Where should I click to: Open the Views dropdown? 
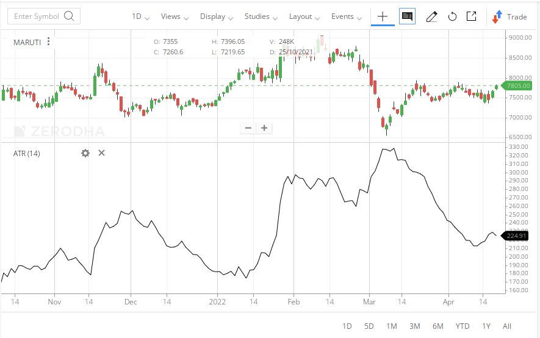pos(175,16)
